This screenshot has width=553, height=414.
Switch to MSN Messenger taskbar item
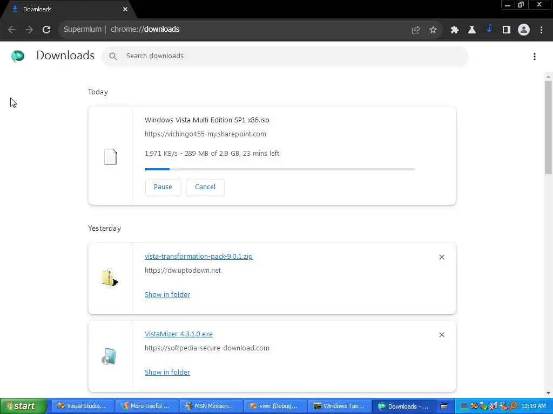coord(211,406)
